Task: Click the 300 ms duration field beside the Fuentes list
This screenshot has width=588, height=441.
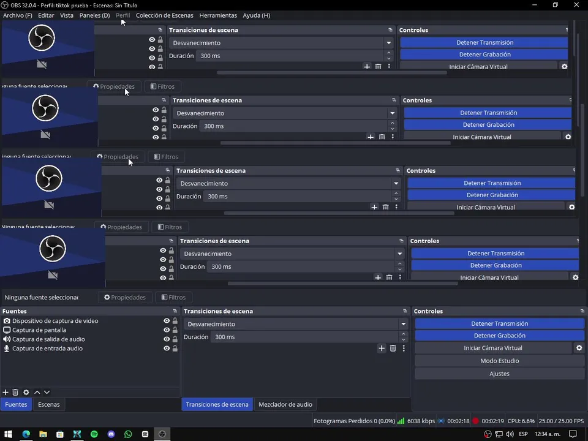Action: coord(304,337)
